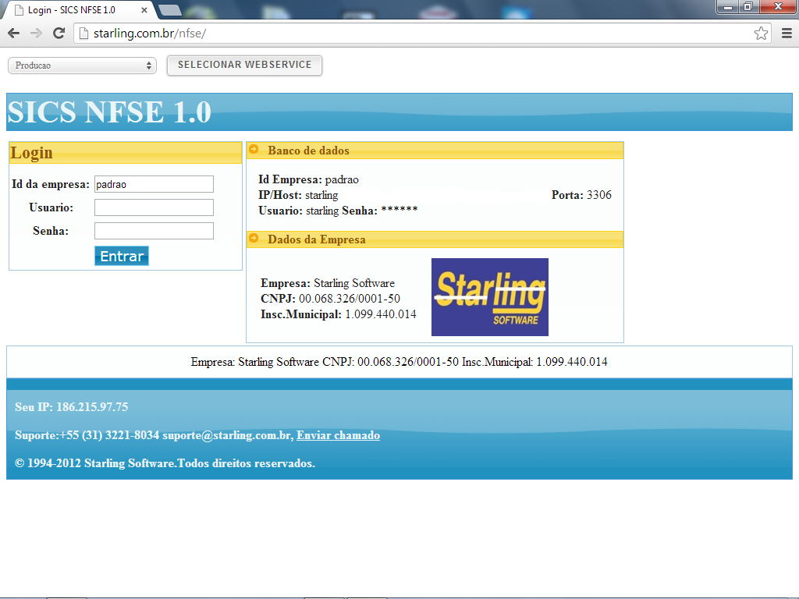The height and width of the screenshot is (599, 799).
Task: Close the Login - SICS NFSE tab
Action: (x=144, y=9)
